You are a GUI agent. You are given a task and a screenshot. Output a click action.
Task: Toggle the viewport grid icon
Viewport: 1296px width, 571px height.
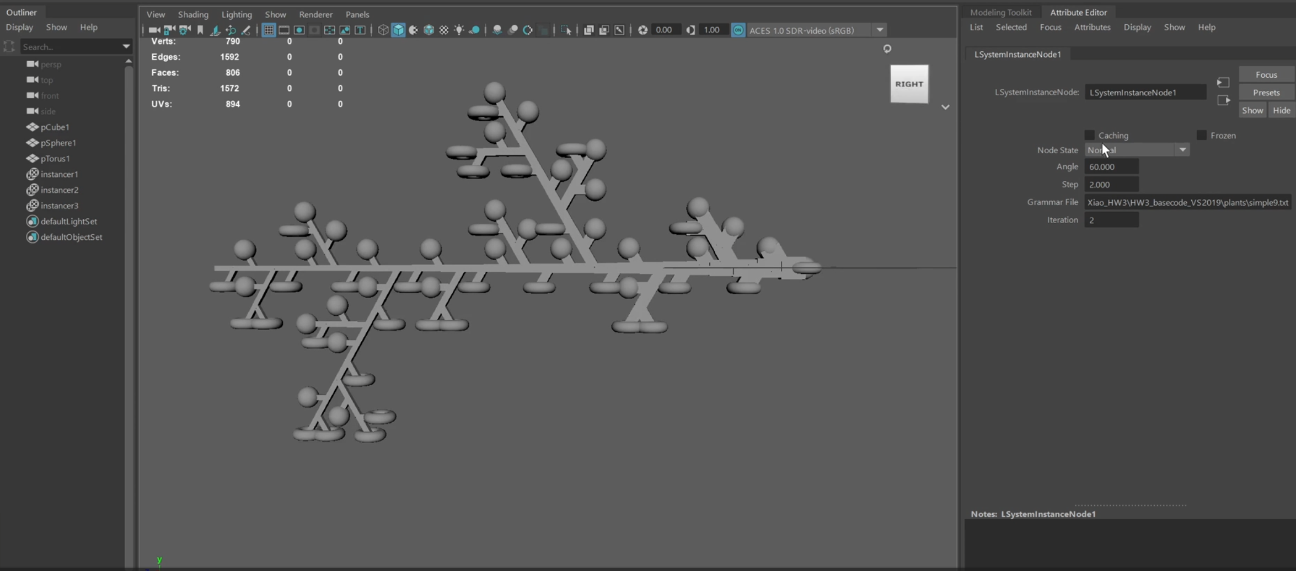click(269, 30)
